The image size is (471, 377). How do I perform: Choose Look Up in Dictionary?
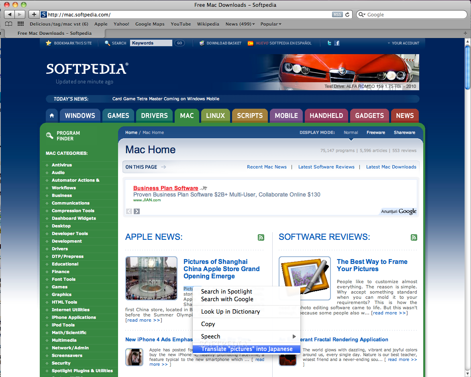[230, 312]
